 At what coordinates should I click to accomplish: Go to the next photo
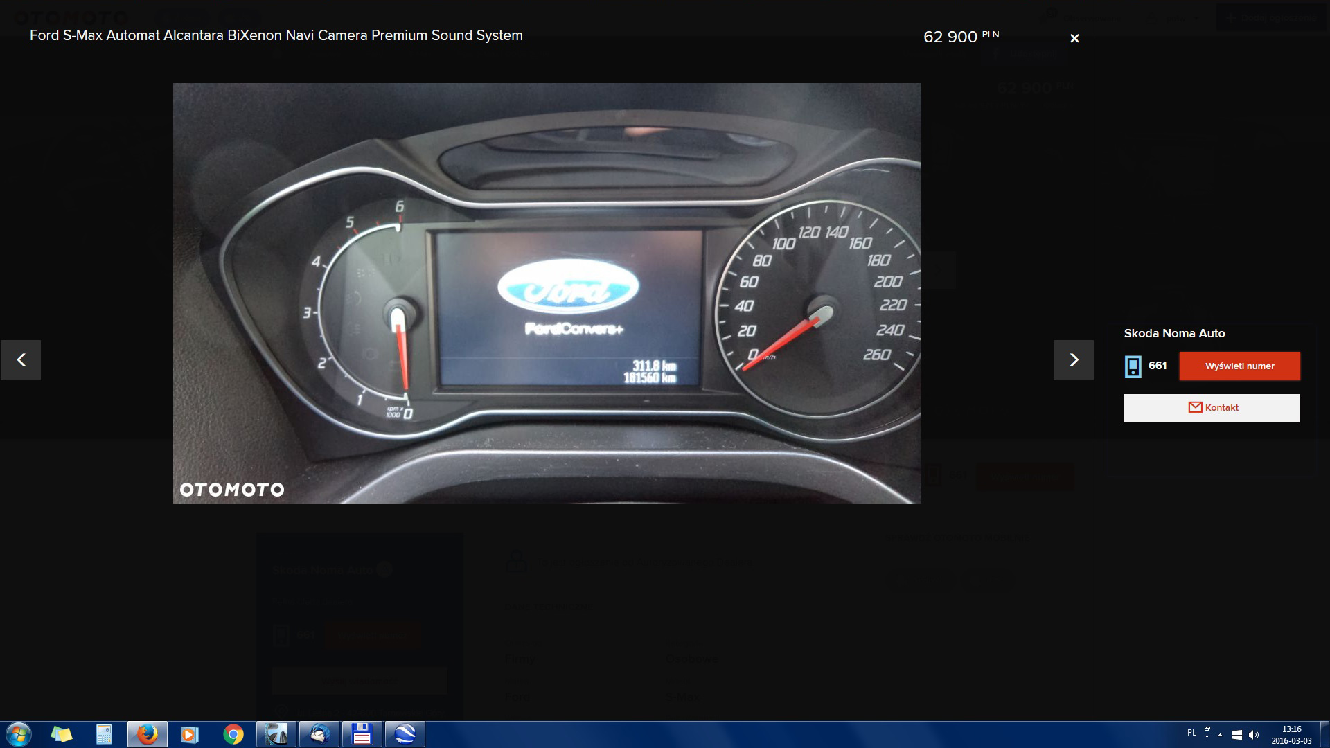click(1073, 359)
